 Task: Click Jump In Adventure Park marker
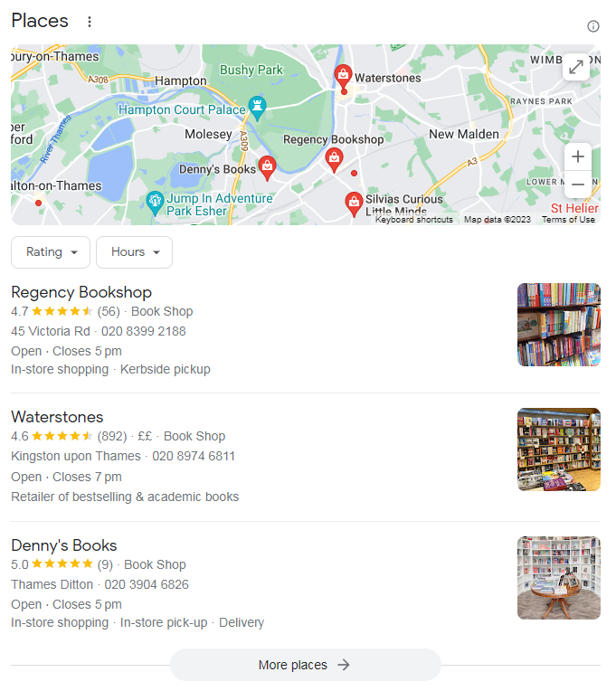coord(155,203)
